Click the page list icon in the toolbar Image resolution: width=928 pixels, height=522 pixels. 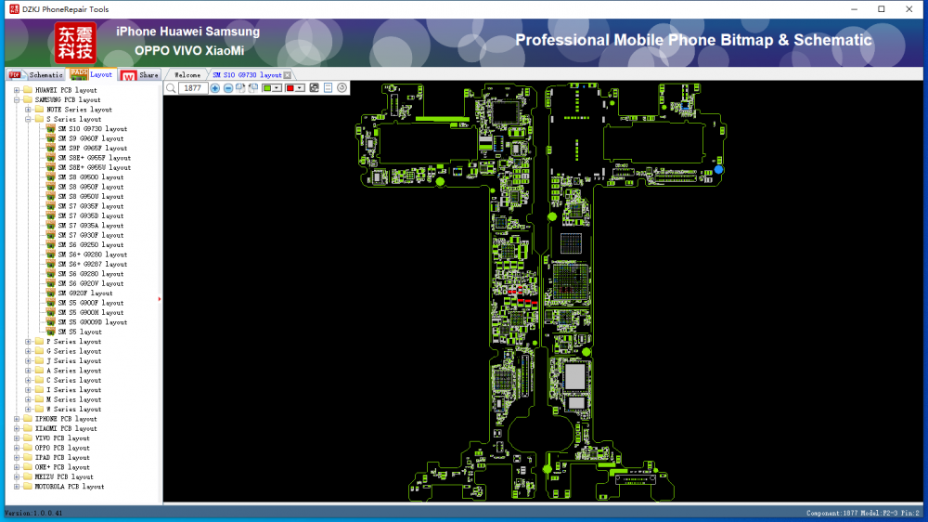(x=329, y=88)
